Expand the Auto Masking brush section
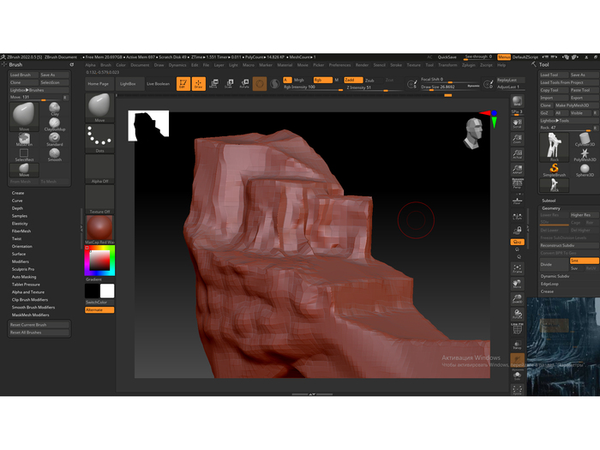The height and width of the screenshot is (450, 600). tap(24, 277)
